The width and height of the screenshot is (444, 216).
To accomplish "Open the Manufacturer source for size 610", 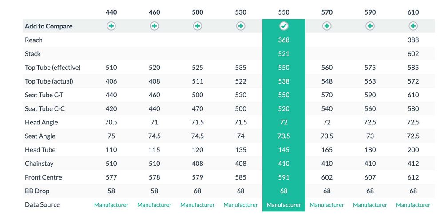I will click(x=413, y=205).
